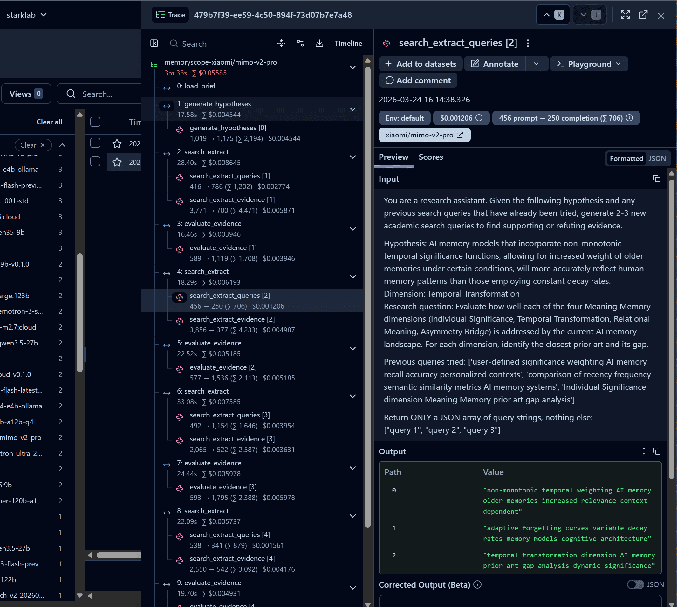Screen dimensions: 677x607
Task: Enter fullscreen view for the trace
Action: click(x=626, y=15)
